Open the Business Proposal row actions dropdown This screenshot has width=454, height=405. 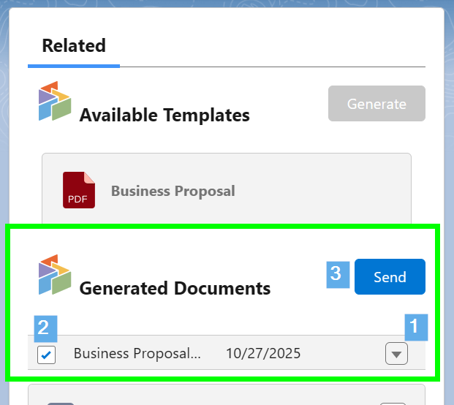396,355
